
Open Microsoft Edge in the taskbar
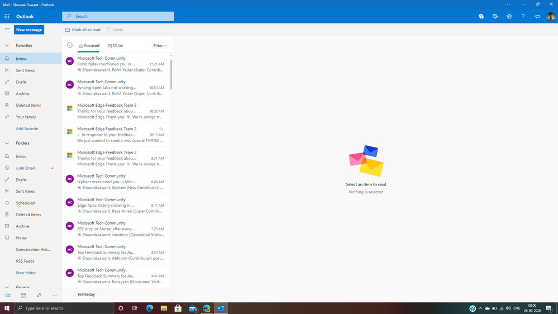click(x=150, y=308)
